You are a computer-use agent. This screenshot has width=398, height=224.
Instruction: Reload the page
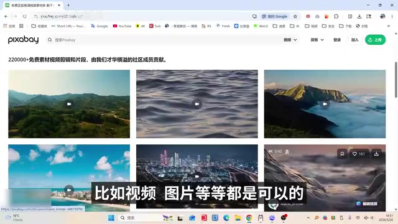click(25, 16)
